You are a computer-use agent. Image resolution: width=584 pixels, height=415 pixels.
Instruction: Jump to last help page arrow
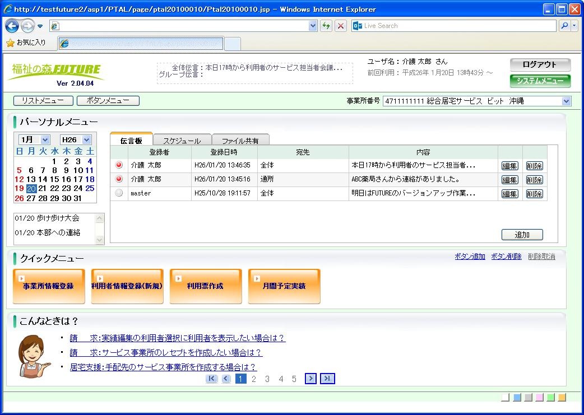pyautogui.click(x=327, y=379)
